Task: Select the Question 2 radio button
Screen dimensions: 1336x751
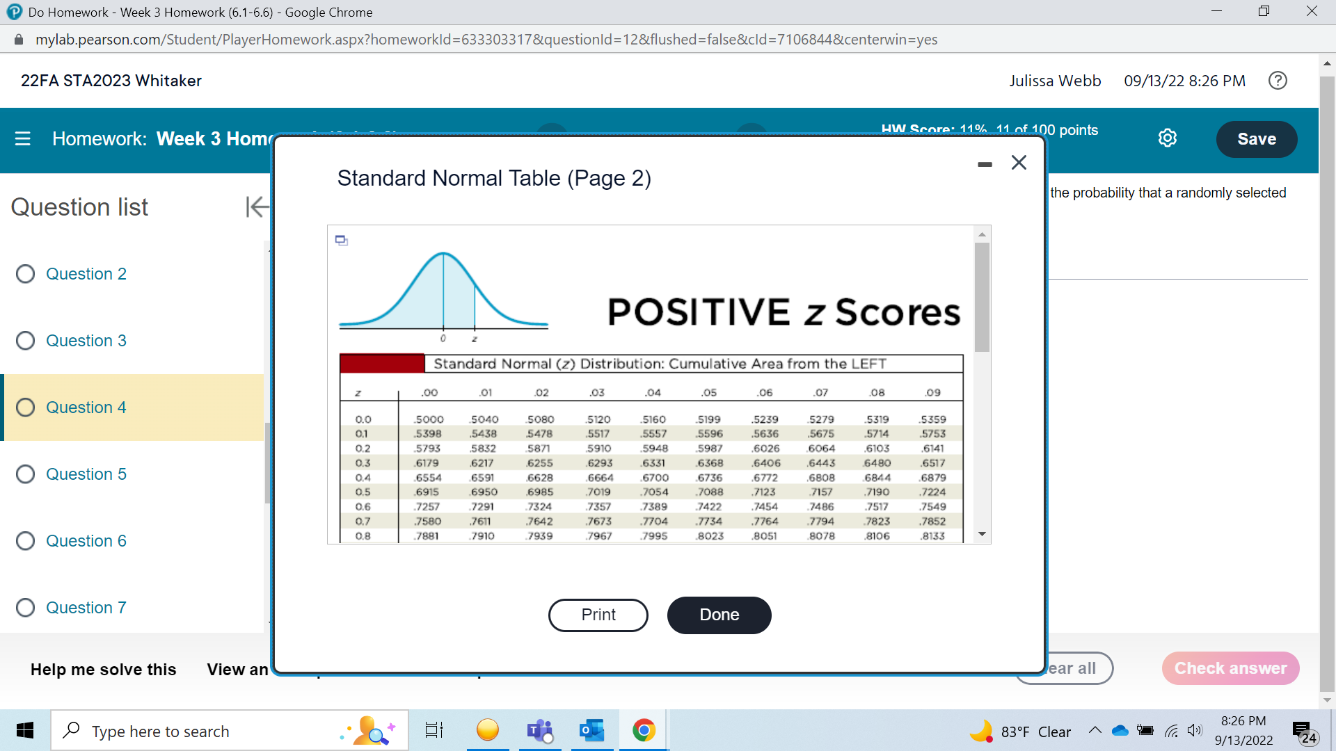Action: (x=25, y=273)
